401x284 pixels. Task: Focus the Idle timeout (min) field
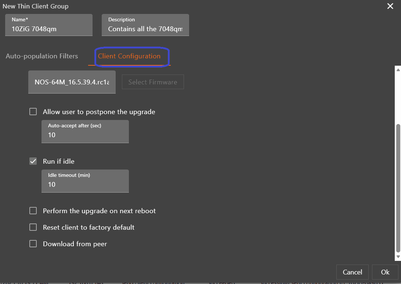pos(85,185)
